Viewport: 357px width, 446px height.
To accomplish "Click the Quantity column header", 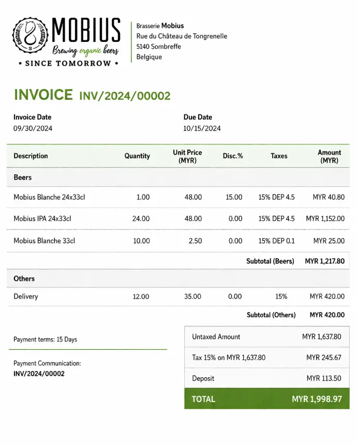I will 137,156.
